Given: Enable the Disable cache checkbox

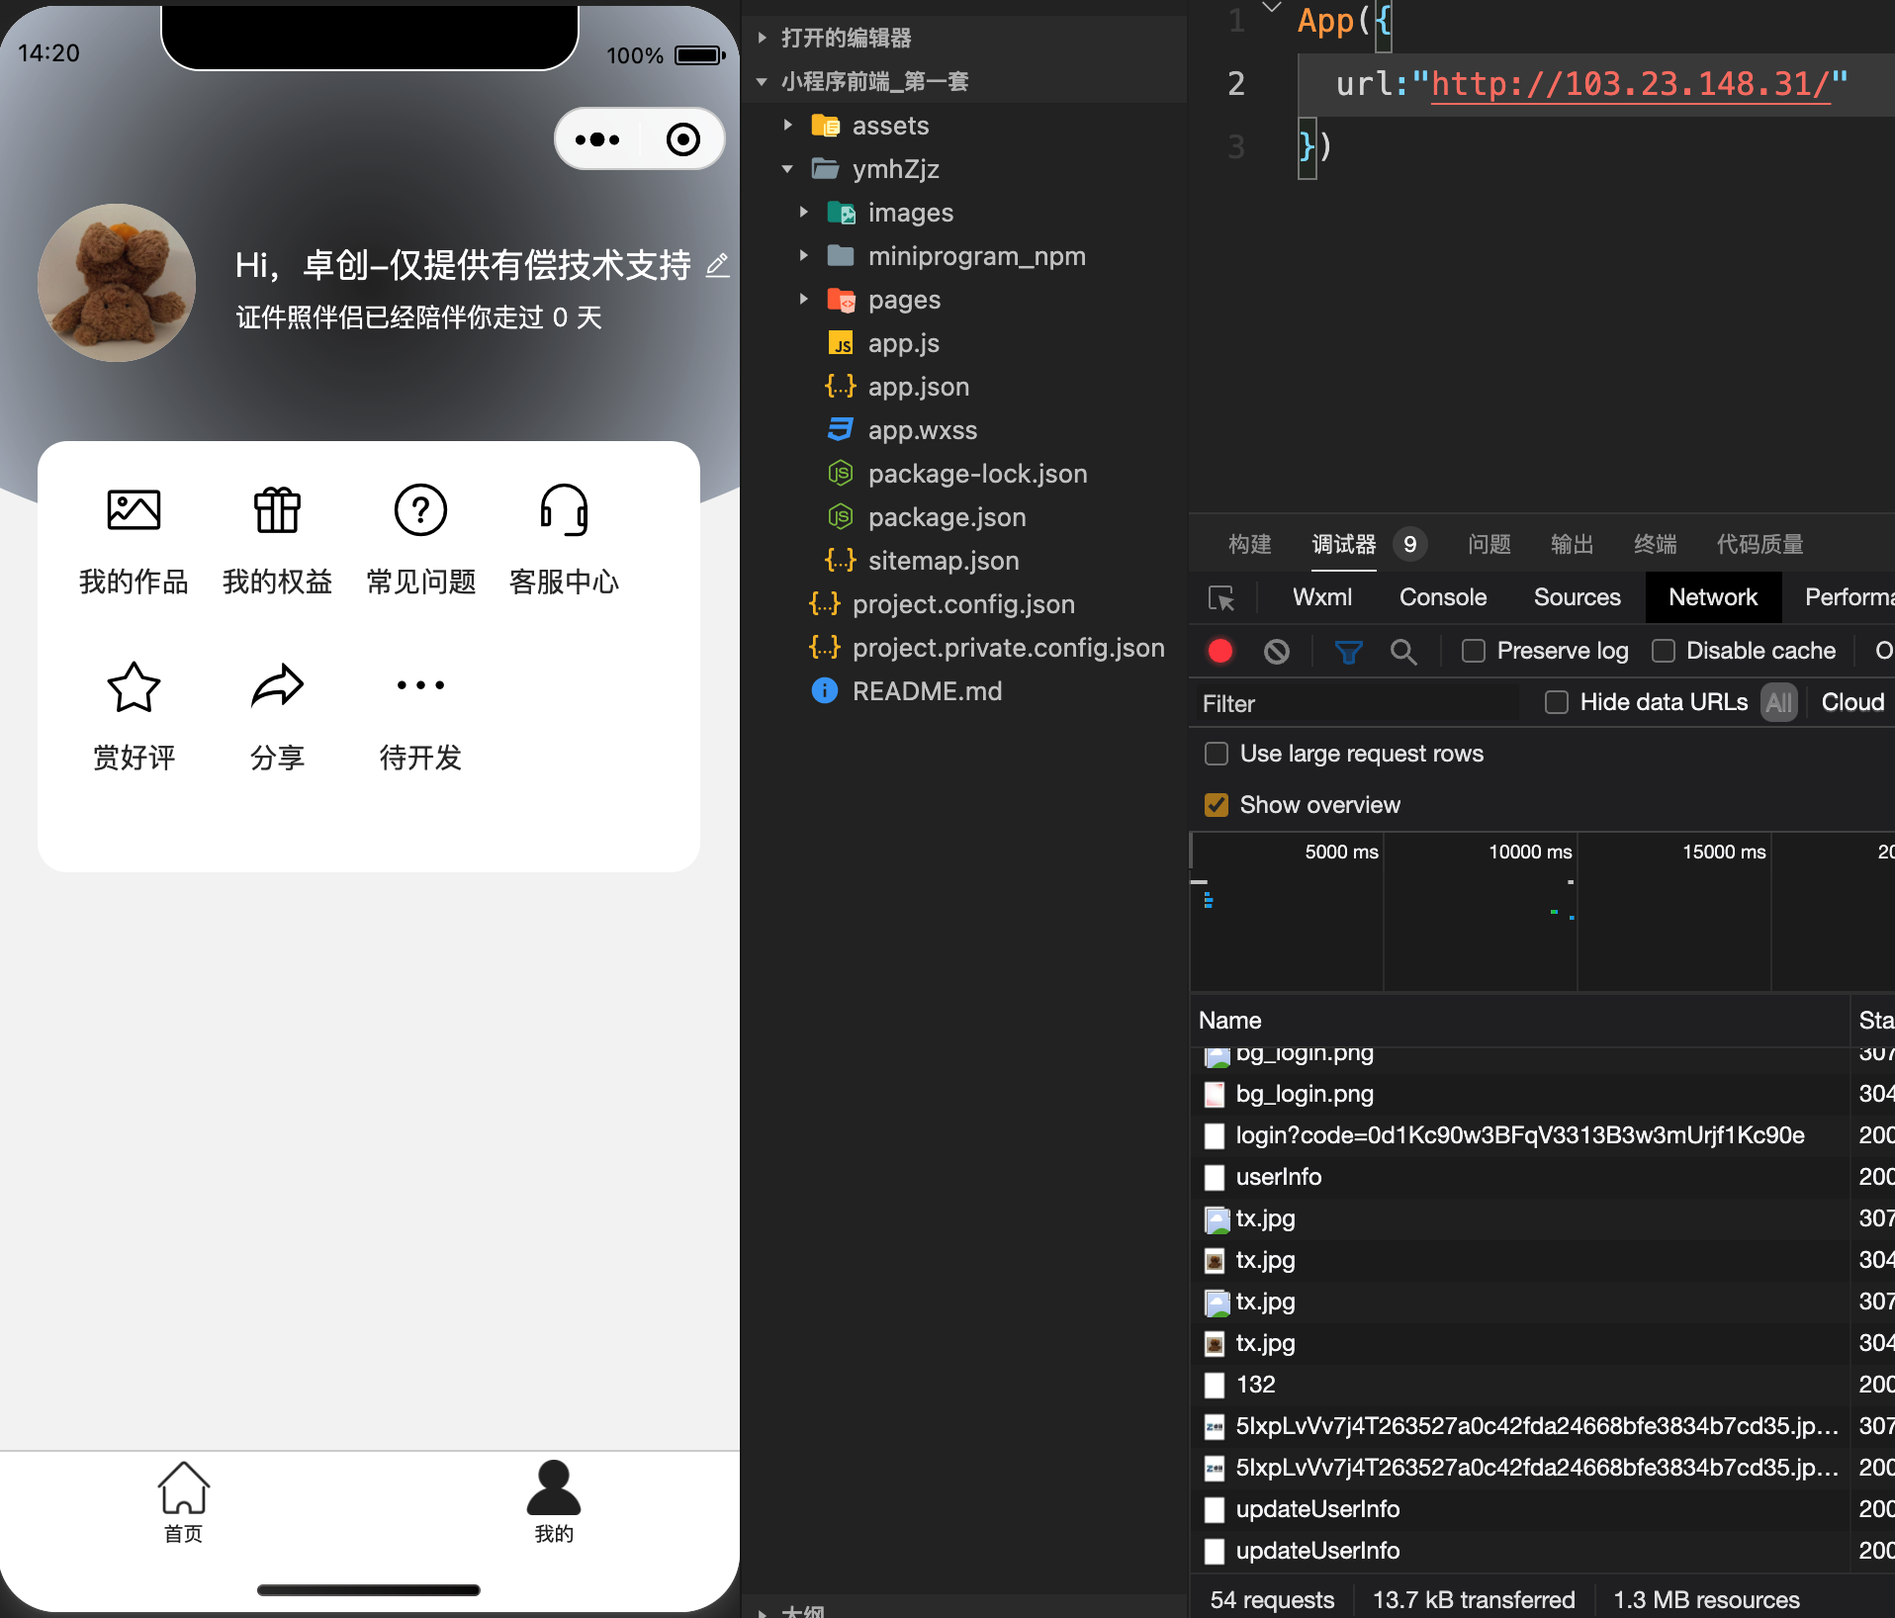Looking at the screenshot, I should (x=1664, y=651).
